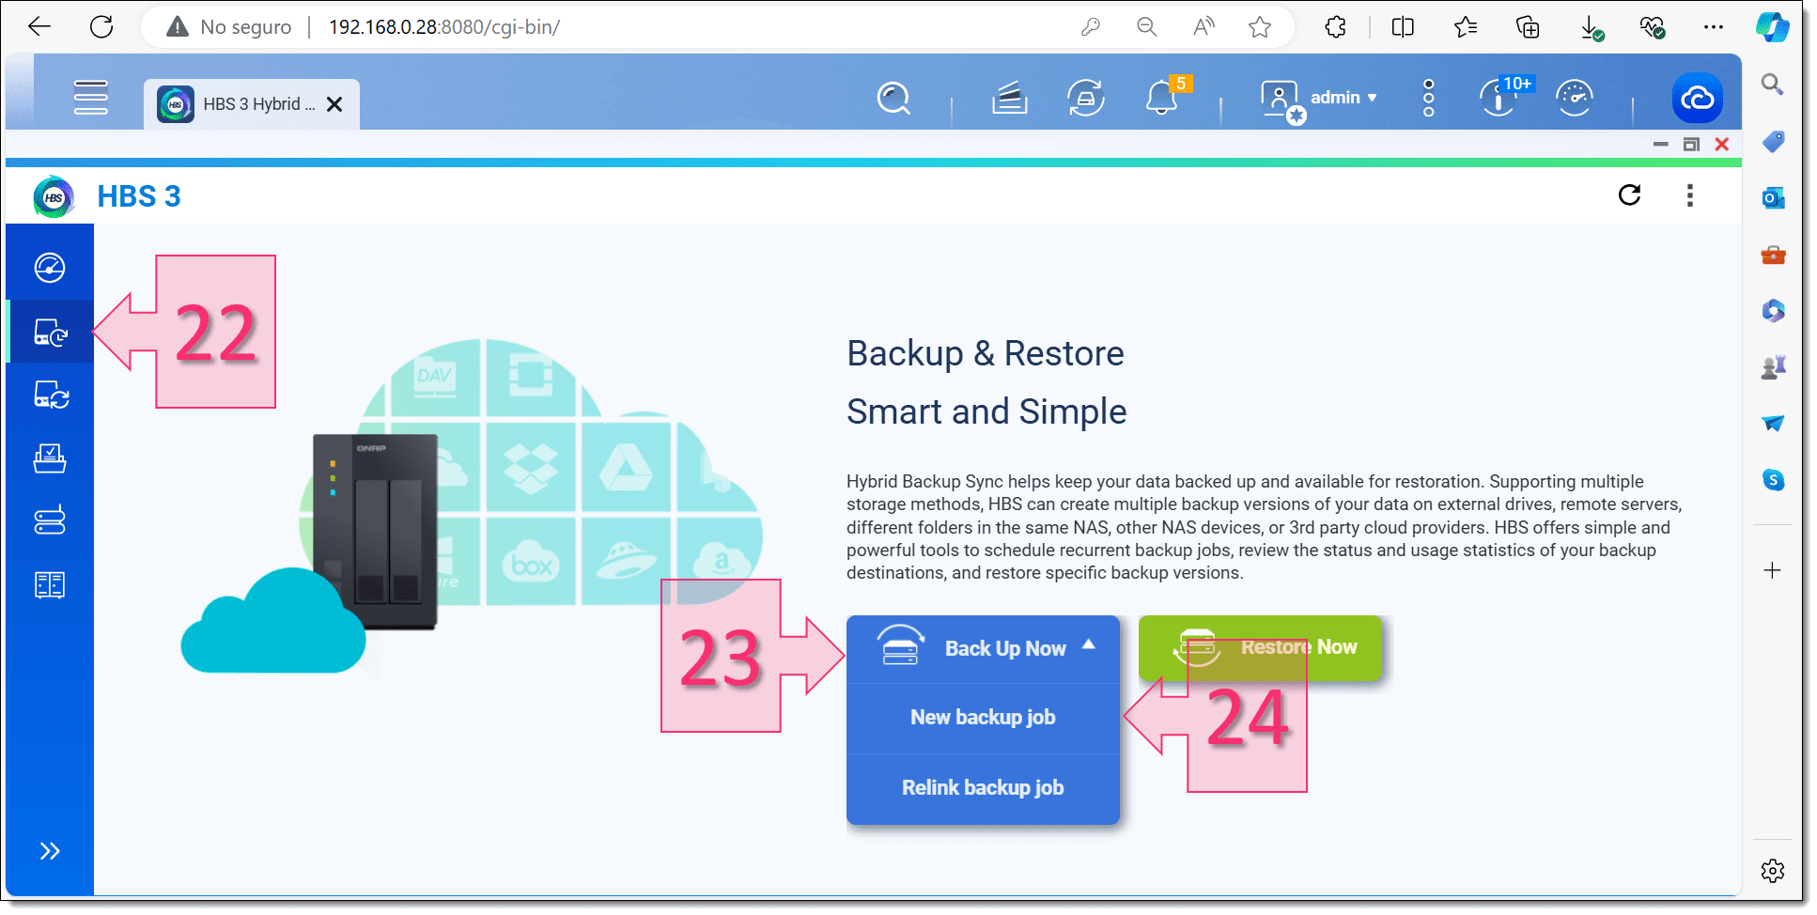
Task: Open Drop paper plane icon in sidebar
Action: pos(1773,424)
